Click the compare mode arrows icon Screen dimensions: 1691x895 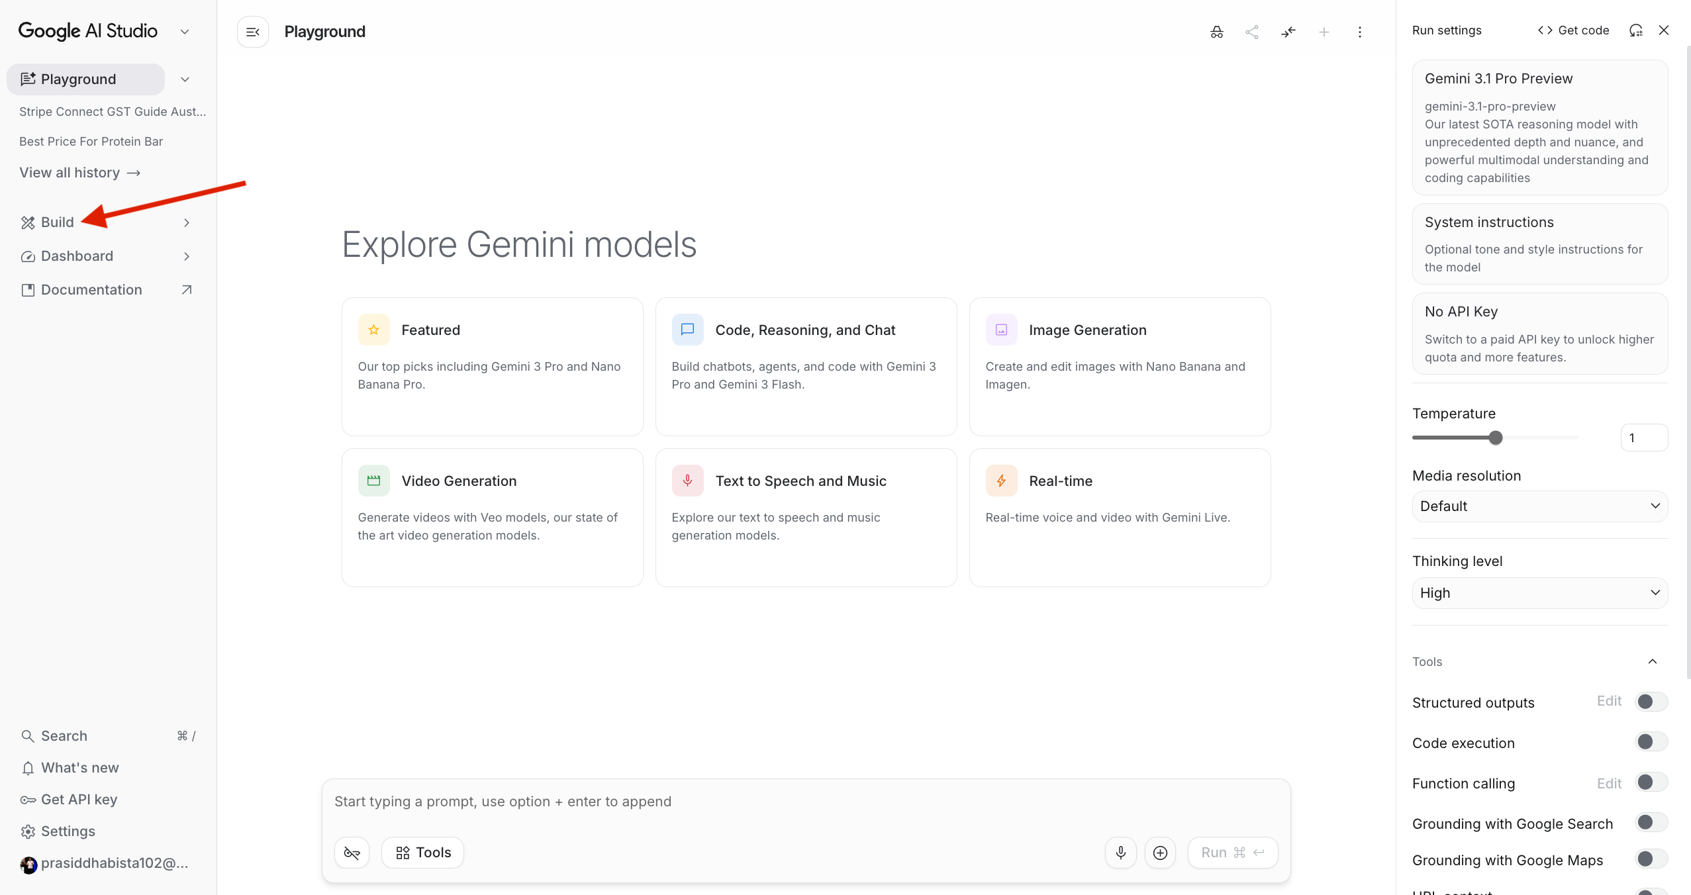click(x=1288, y=32)
